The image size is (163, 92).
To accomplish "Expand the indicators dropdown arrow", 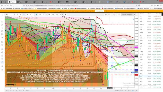I will [46, 15].
